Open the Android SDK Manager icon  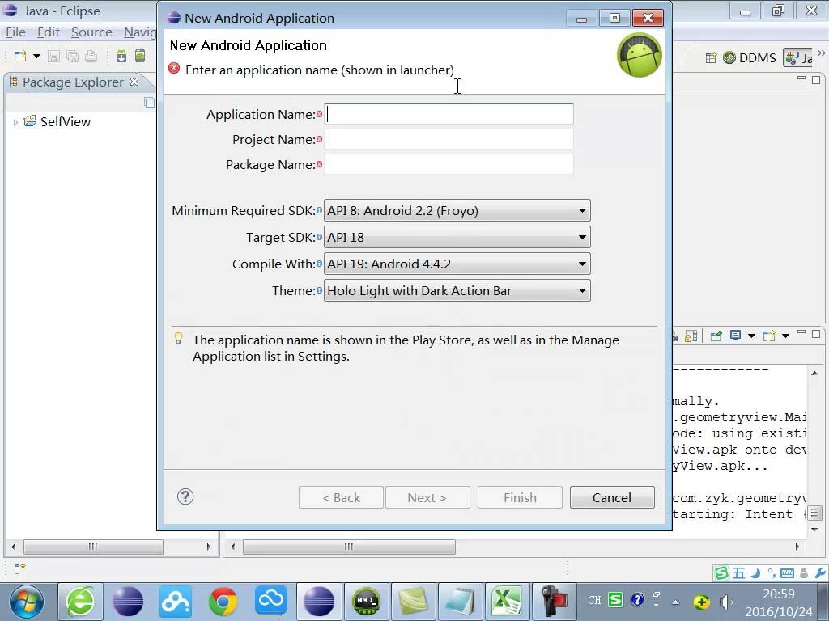pyautogui.click(x=121, y=56)
